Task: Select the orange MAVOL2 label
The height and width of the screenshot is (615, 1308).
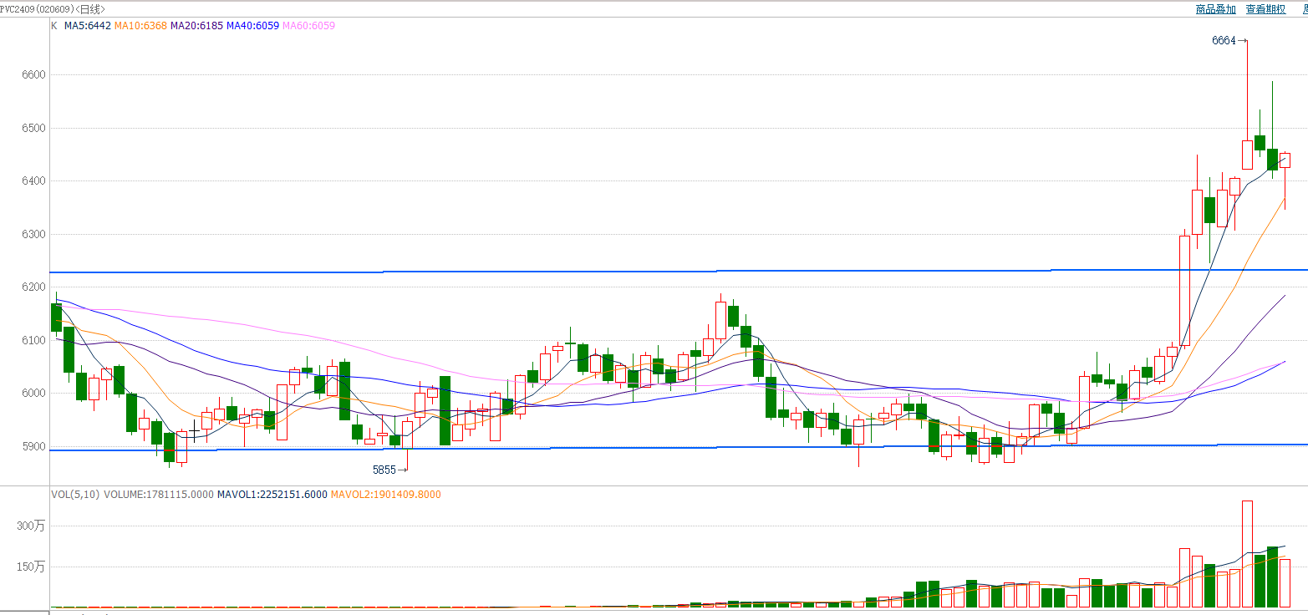Action: [385, 495]
